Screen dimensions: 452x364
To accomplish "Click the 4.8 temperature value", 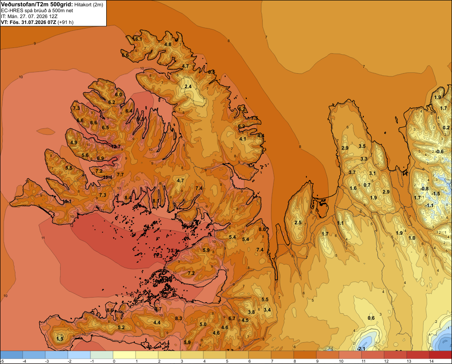I will pos(168,44).
